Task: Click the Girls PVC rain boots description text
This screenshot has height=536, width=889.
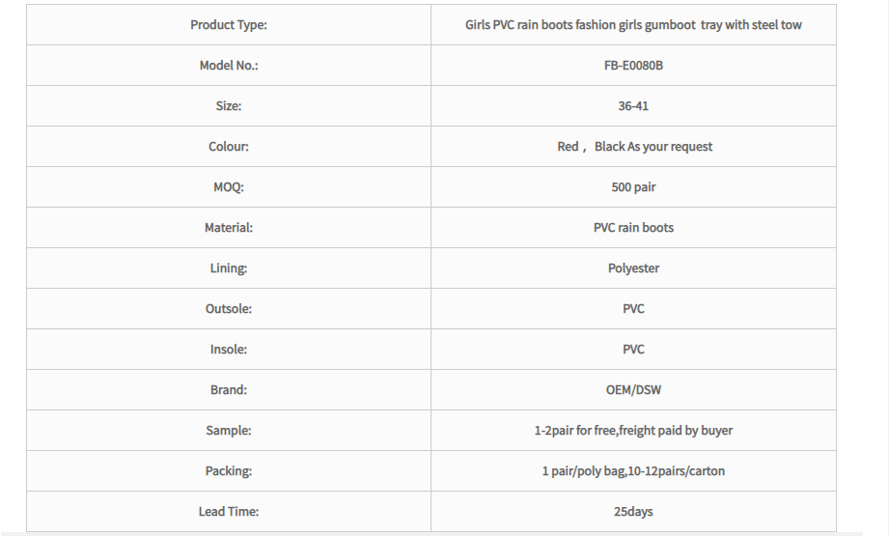Action: (x=633, y=25)
